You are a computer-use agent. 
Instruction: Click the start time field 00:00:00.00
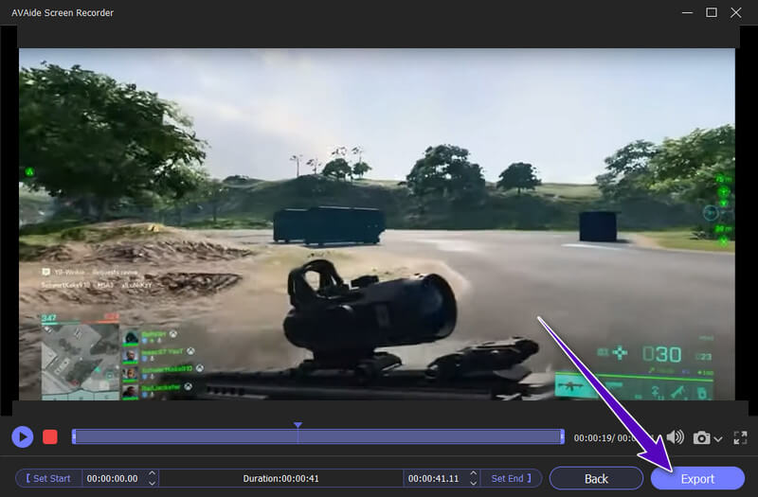pyautogui.click(x=112, y=478)
